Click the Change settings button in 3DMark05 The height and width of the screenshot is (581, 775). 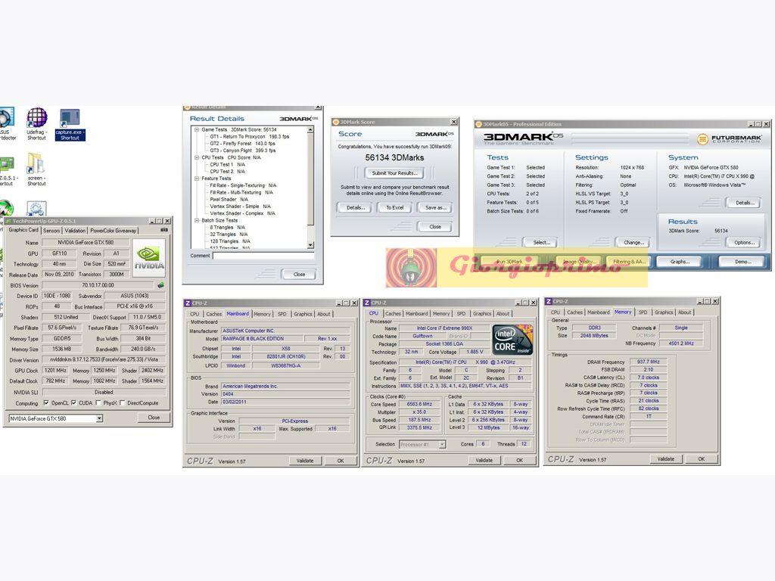click(x=633, y=243)
